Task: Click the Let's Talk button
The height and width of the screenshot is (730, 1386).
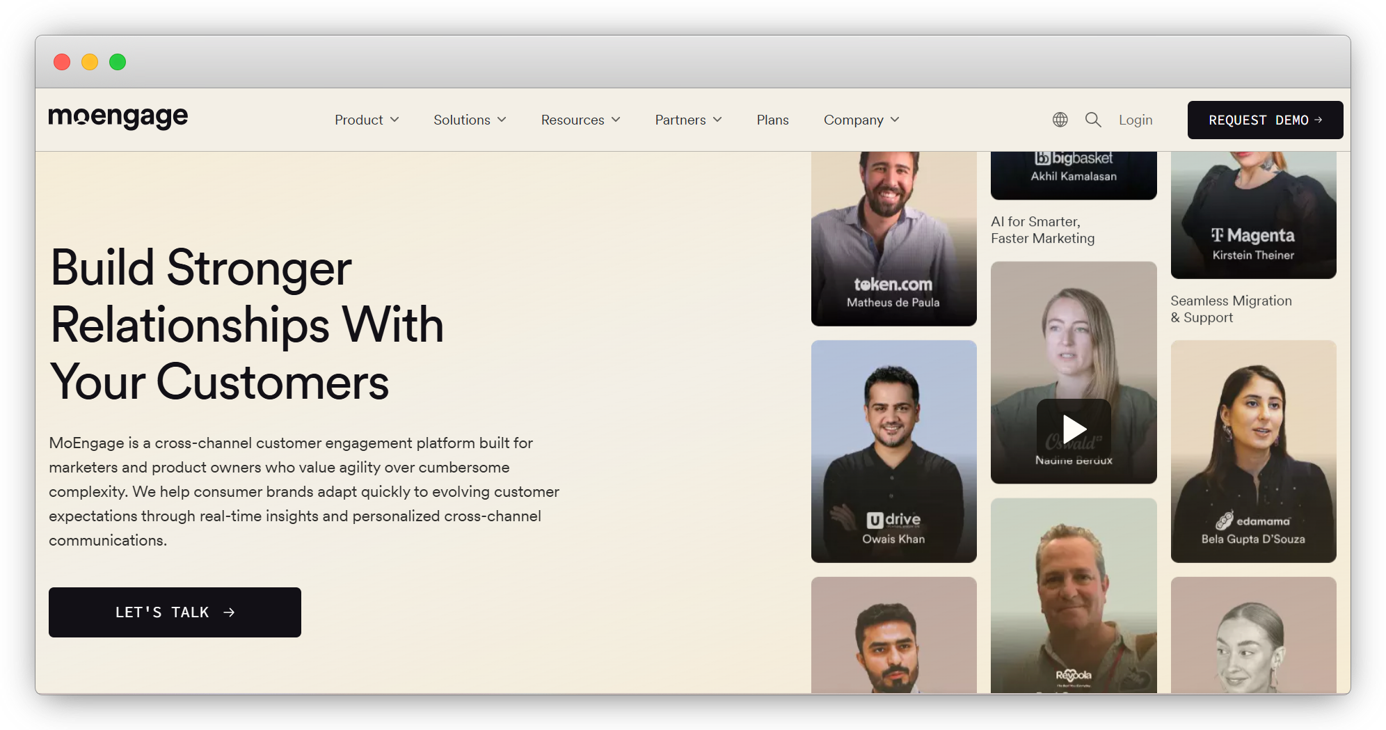Action: click(175, 612)
